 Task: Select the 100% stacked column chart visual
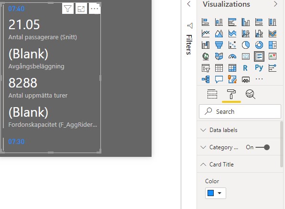[273, 22]
